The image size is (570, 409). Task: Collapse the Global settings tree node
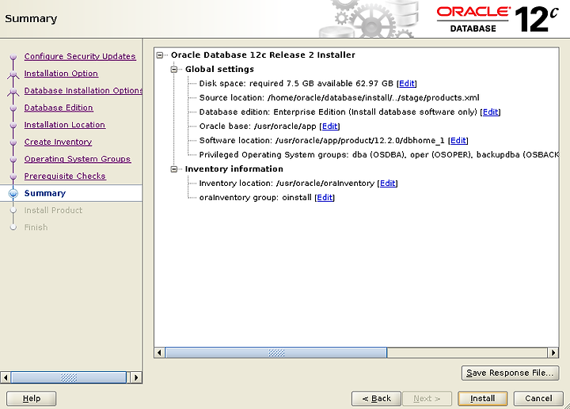tap(174, 70)
